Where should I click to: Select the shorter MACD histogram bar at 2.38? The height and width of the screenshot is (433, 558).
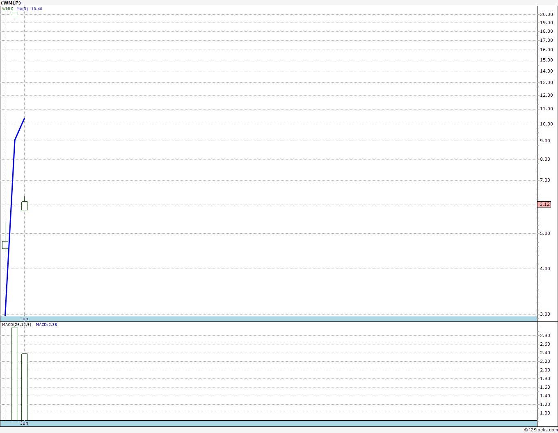coord(24,387)
